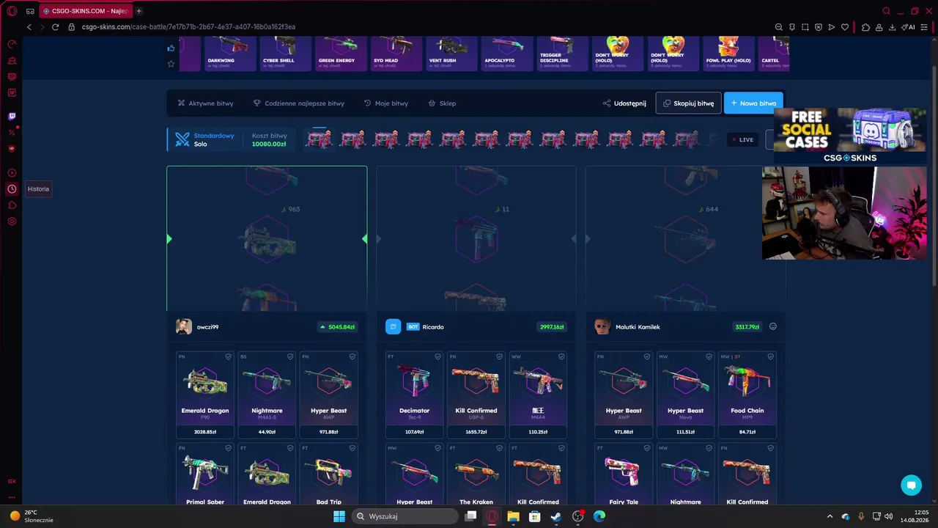Image resolution: width=938 pixels, height=528 pixels.
Task: Open Extensions cube in Opera sidebar
Action: click(x=12, y=205)
